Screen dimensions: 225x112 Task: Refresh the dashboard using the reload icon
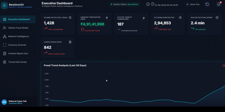click(207, 4)
